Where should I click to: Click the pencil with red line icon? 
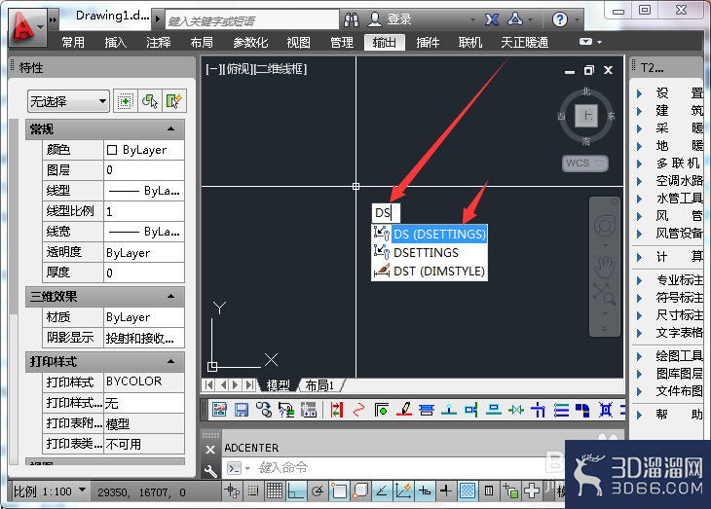click(404, 410)
